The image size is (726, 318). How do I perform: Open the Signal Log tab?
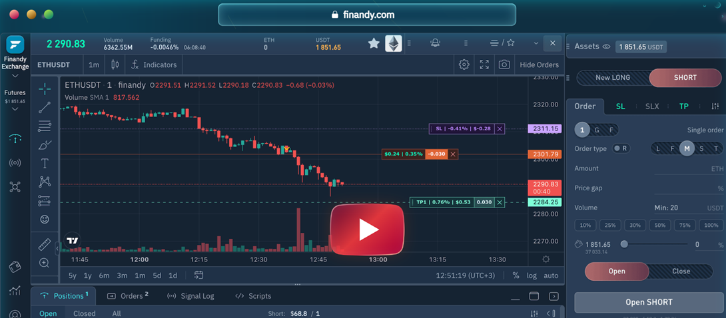point(190,296)
